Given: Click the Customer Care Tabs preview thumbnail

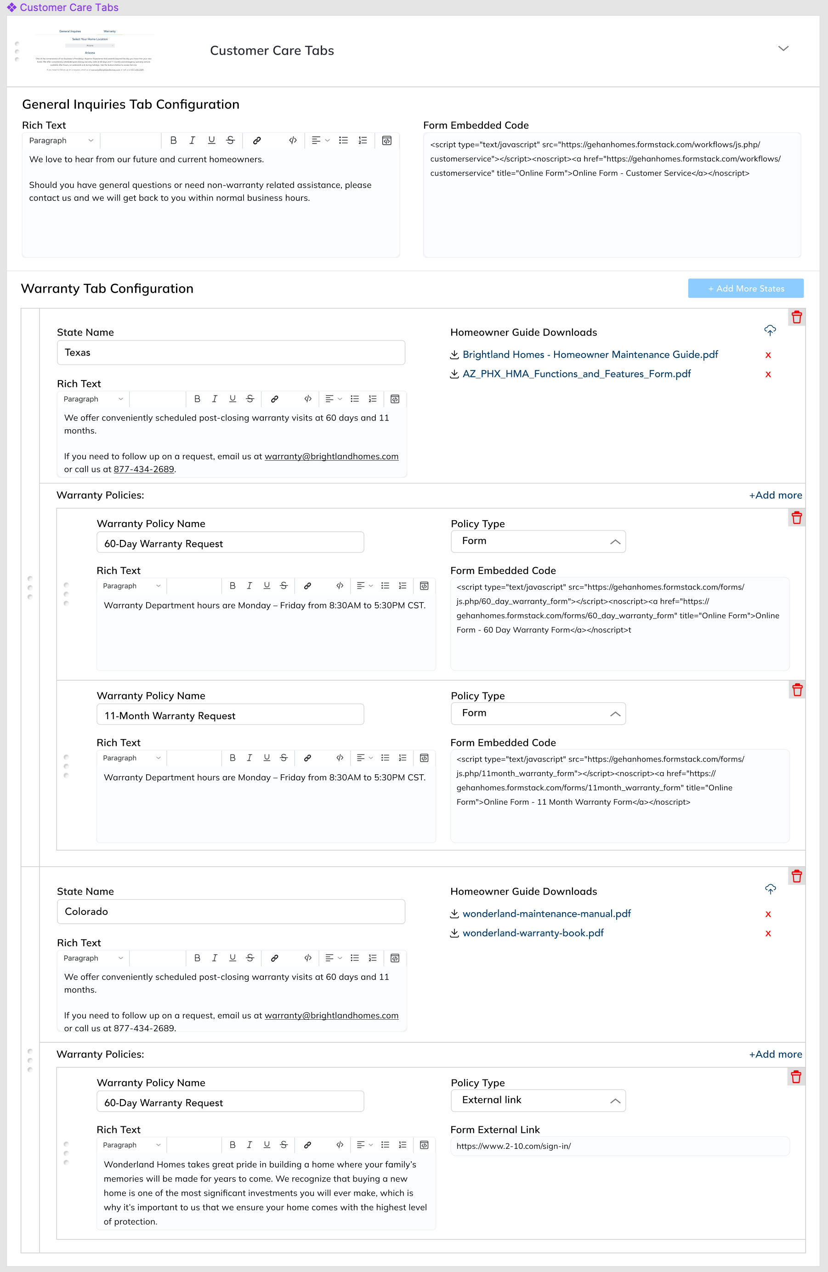Looking at the screenshot, I should [94, 51].
